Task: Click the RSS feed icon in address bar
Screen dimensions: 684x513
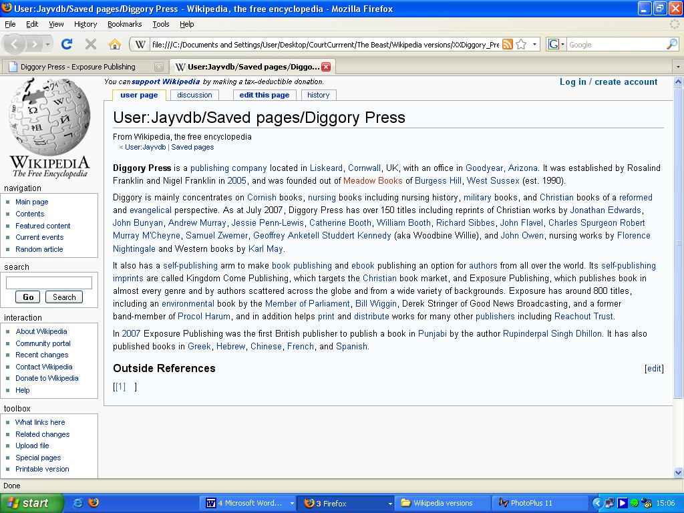Action: (x=508, y=44)
